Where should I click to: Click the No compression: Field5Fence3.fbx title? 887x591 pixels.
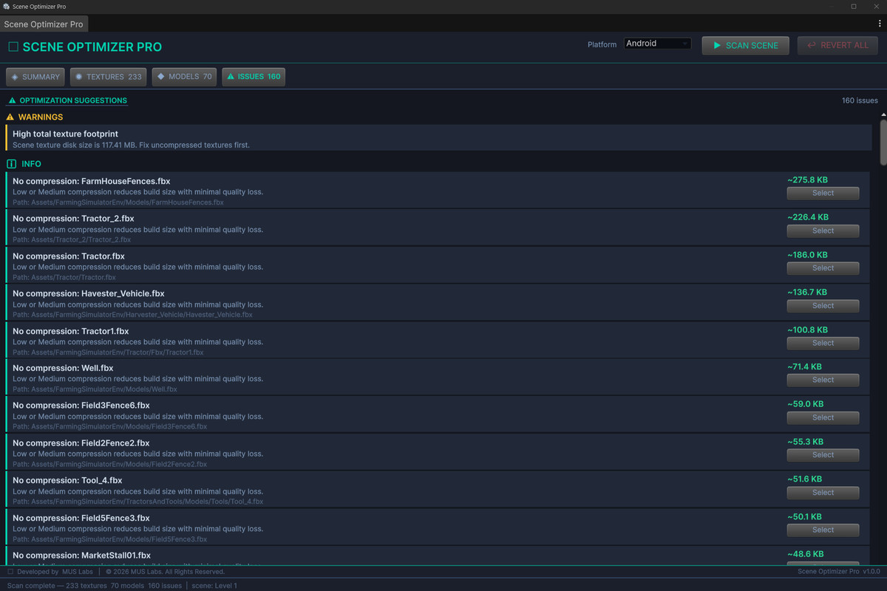(x=81, y=518)
